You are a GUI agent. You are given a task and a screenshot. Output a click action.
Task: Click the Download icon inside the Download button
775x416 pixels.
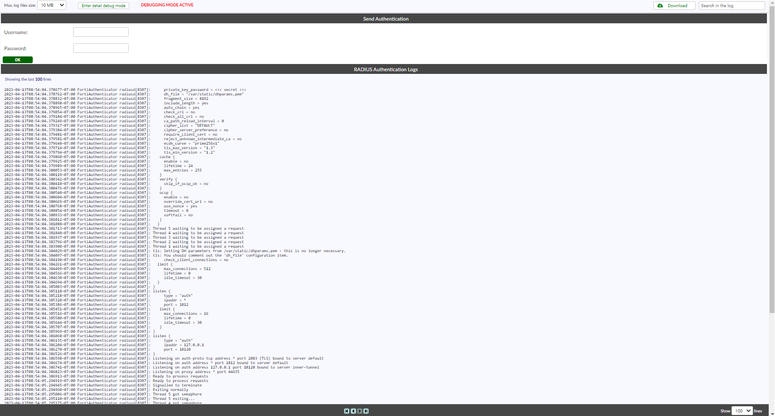660,5
